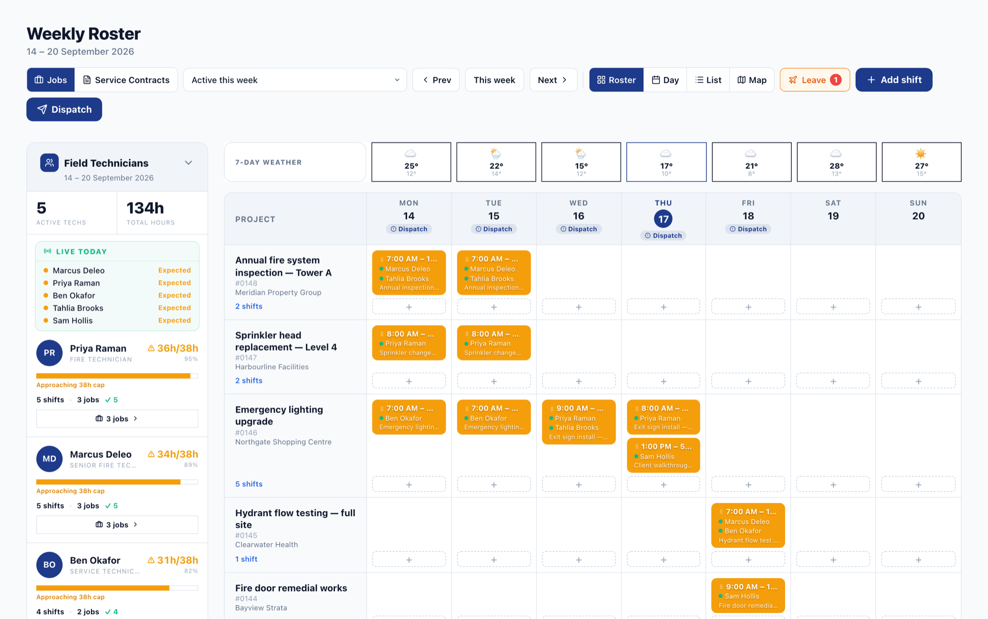The image size is (988, 619).
Task: Add Saturday shift to Hydrant flow testing
Action: pos(833,560)
